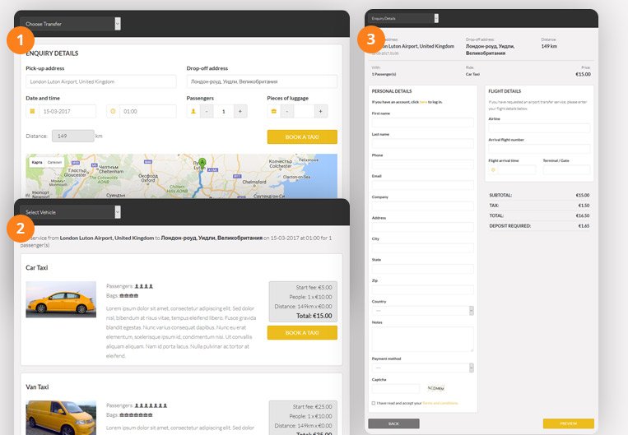
Task: Click the Notes text area
Action: [x=423, y=340]
